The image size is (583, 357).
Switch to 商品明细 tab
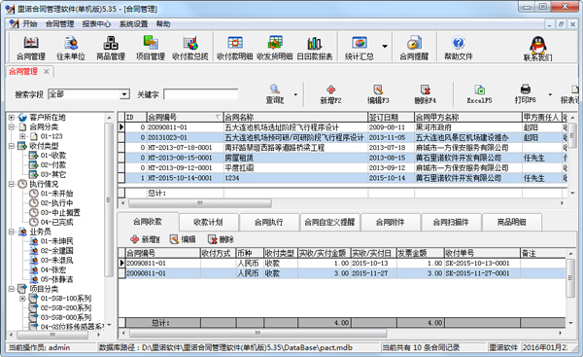click(512, 222)
